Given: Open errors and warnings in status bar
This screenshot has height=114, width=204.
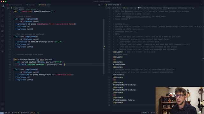Looking at the screenshot, I should (x=7, y=113).
